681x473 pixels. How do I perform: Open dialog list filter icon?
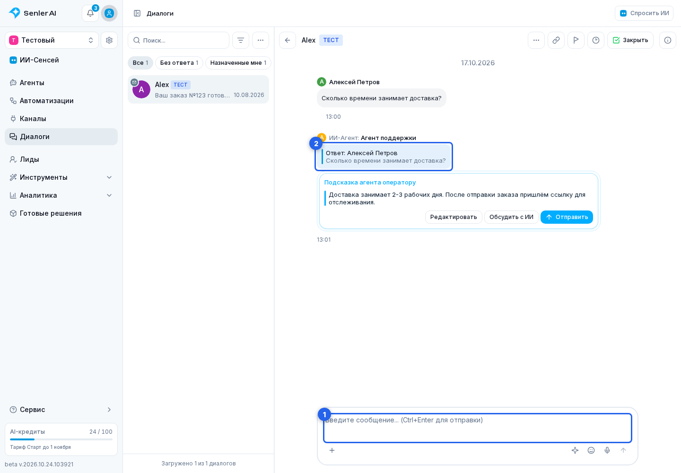(241, 40)
